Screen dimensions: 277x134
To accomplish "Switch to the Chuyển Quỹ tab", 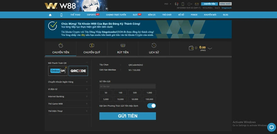I will pos(92,49).
